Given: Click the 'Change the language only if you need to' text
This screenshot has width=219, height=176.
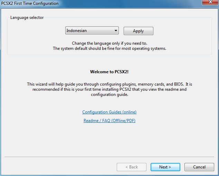Looking at the screenshot, I should click(109, 43).
